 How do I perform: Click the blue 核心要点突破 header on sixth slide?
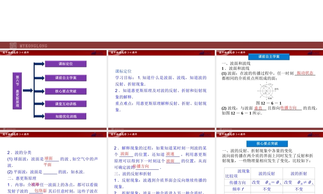267,144
